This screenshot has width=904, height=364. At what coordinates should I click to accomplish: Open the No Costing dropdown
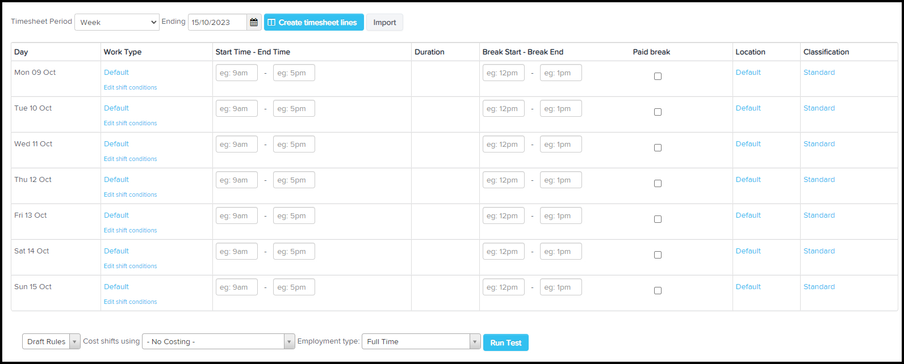[x=219, y=342]
